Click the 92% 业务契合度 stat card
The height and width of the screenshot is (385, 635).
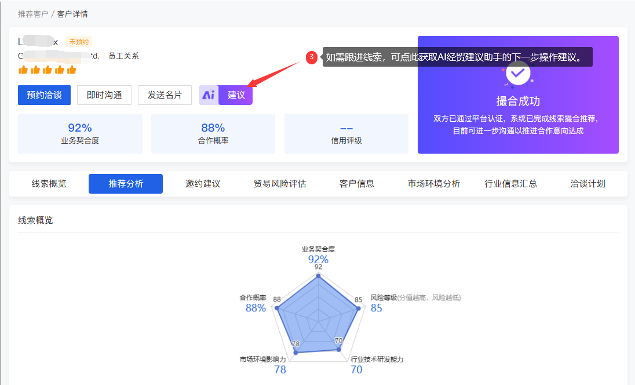pos(80,133)
